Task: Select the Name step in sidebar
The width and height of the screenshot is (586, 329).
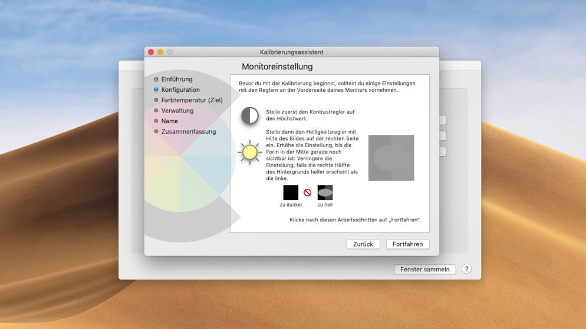Action: pyautogui.click(x=166, y=121)
